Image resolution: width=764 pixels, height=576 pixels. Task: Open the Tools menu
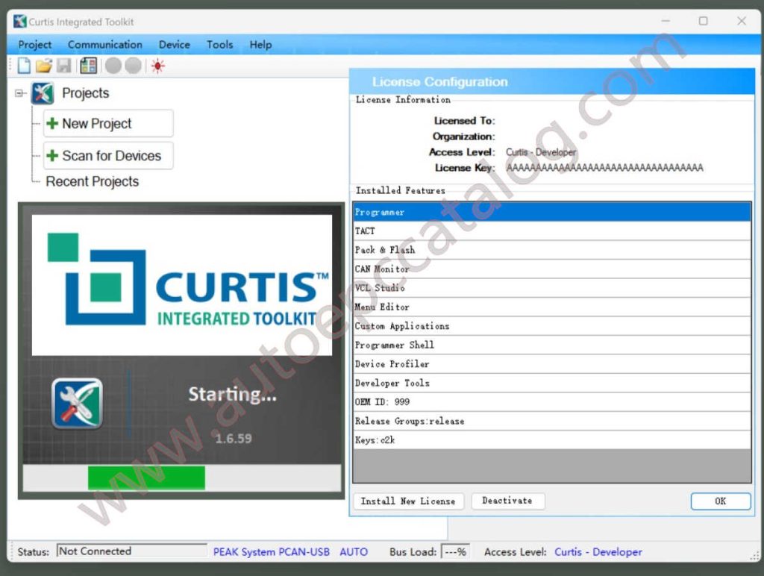click(219, 45)
